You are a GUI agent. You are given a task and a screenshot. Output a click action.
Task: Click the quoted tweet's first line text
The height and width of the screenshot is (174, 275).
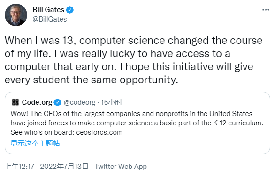pos(131,114)
